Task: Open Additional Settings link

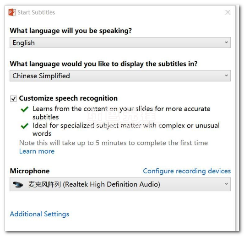Action: tap(39, 214)
